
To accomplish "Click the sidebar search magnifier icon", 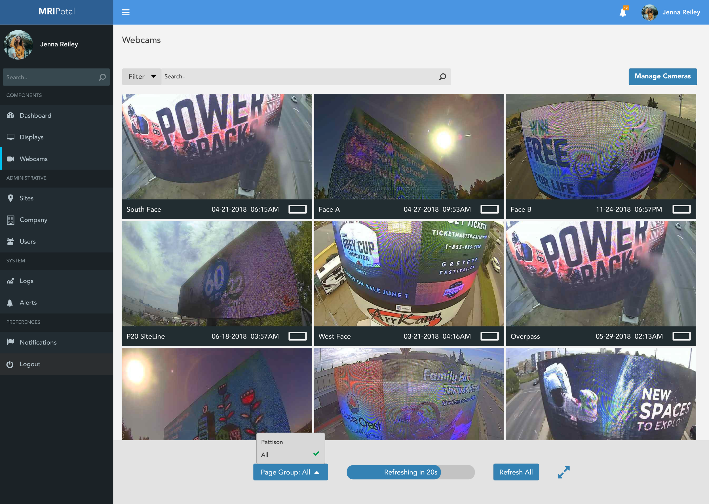I will 102,77.
